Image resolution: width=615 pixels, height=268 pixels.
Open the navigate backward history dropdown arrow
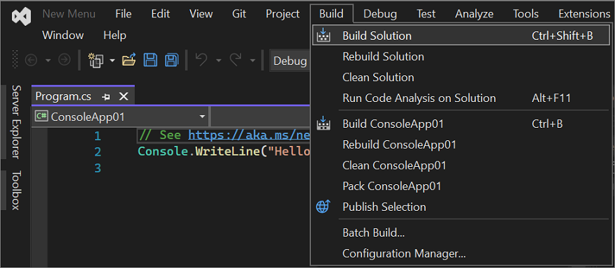tap(48, 60)
